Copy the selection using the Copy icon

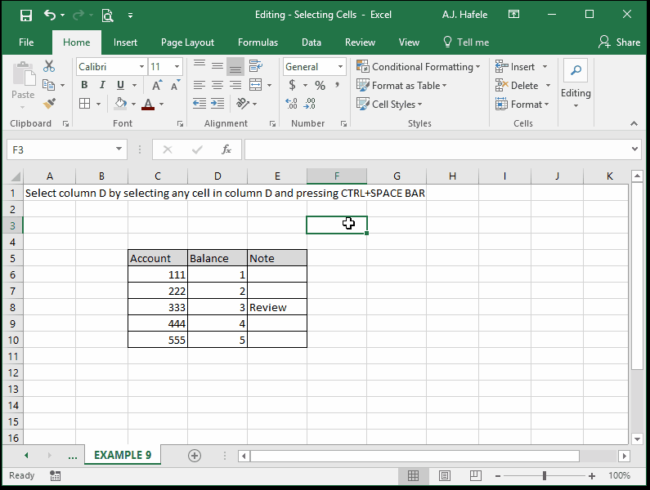(x=49, y=85)
